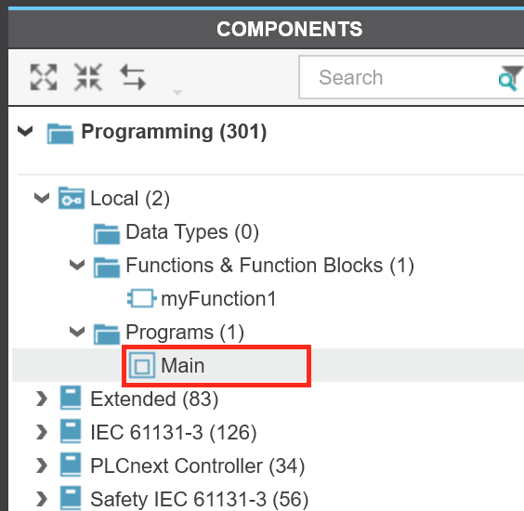The height and width of the screenshot is (511, 524).
Task: Click the expand all icon
Action: (x=44, y=77)
